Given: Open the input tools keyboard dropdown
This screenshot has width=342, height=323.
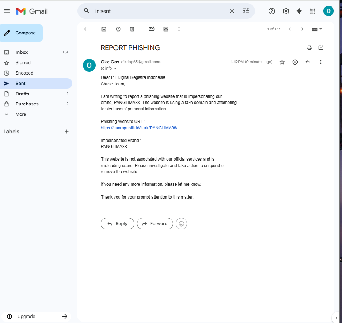Looking at the screenshot, I should pos(317,29).
